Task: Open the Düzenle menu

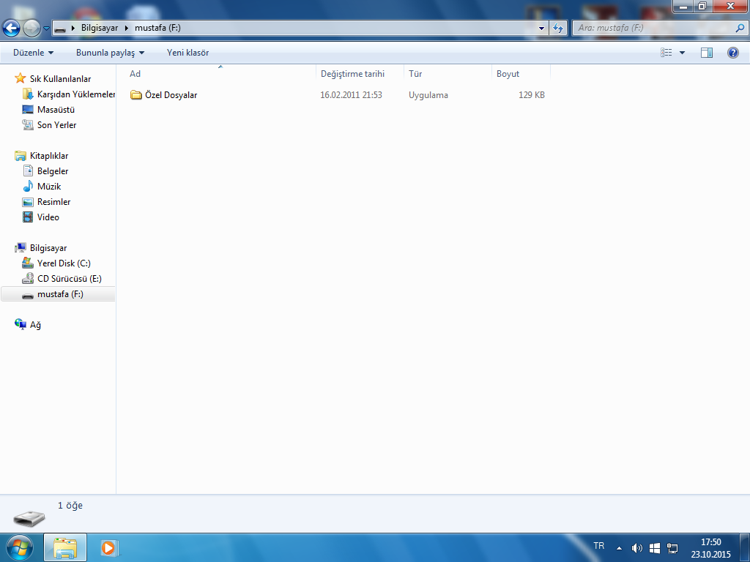Action: tap(33, 53)
